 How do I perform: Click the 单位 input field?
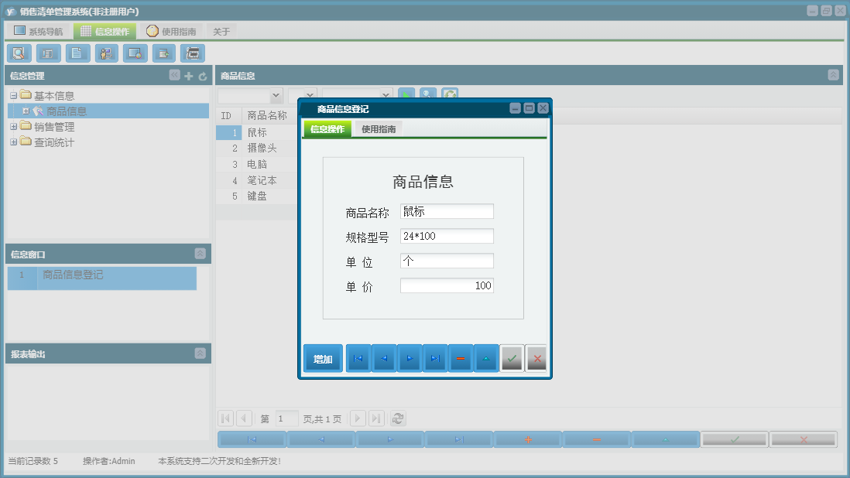[x=447, y=261]
